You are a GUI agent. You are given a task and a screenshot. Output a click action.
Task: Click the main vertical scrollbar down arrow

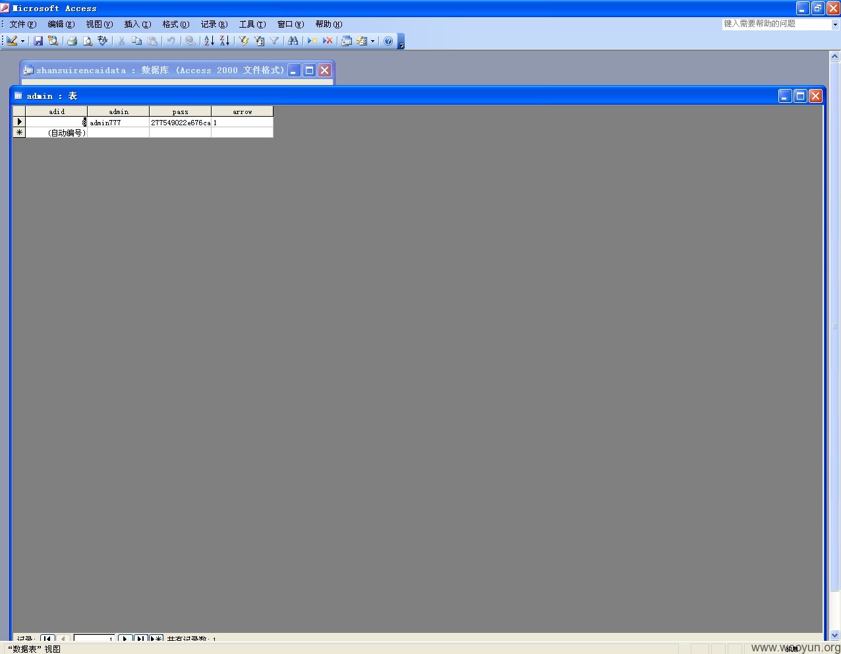click(x=834, y=636)
